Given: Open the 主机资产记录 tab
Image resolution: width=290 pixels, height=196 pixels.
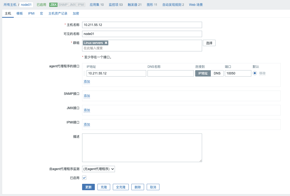Looking at the screenshot, I should (x=58, y=13).
